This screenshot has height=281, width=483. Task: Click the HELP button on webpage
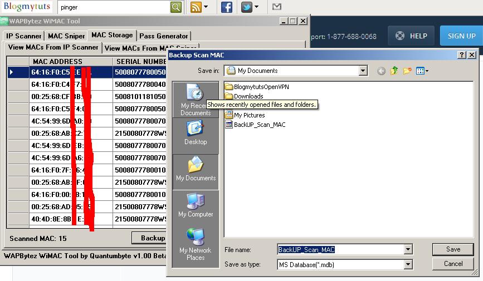pos(411,36)
